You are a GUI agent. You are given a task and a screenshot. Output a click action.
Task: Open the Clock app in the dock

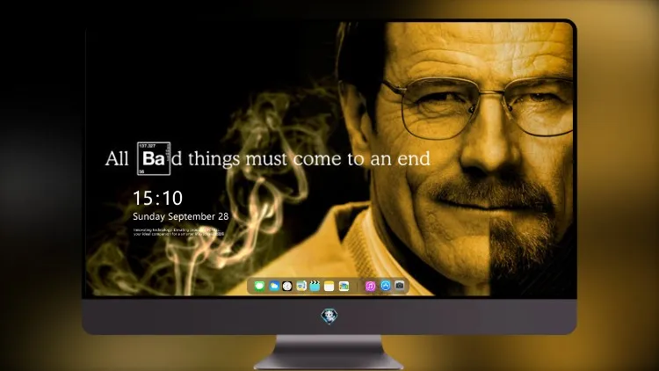[x=287, y=286]
